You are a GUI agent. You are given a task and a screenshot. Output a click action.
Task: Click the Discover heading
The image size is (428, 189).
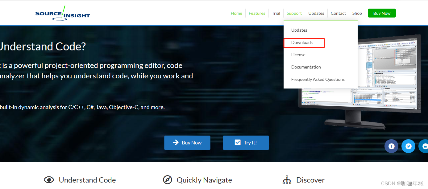tap(310, 180)
